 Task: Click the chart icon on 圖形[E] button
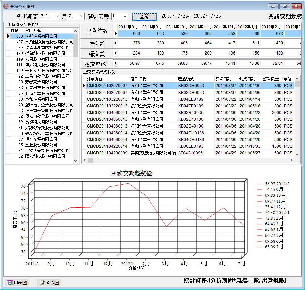tap(42, 282)
